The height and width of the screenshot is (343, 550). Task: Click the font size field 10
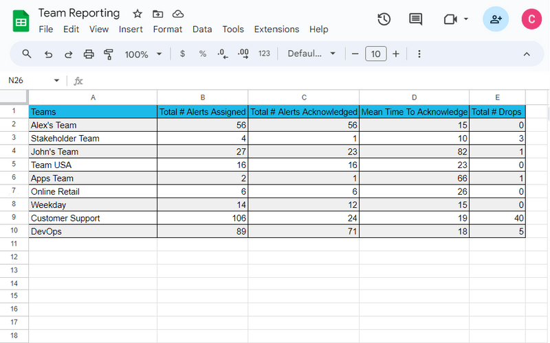click(x=375, y=54)
